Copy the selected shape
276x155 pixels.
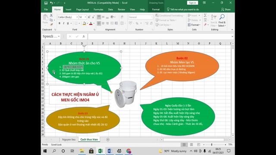[51, 20]
